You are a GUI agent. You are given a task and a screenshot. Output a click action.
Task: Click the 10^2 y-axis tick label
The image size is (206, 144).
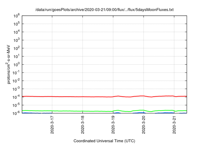16,48
